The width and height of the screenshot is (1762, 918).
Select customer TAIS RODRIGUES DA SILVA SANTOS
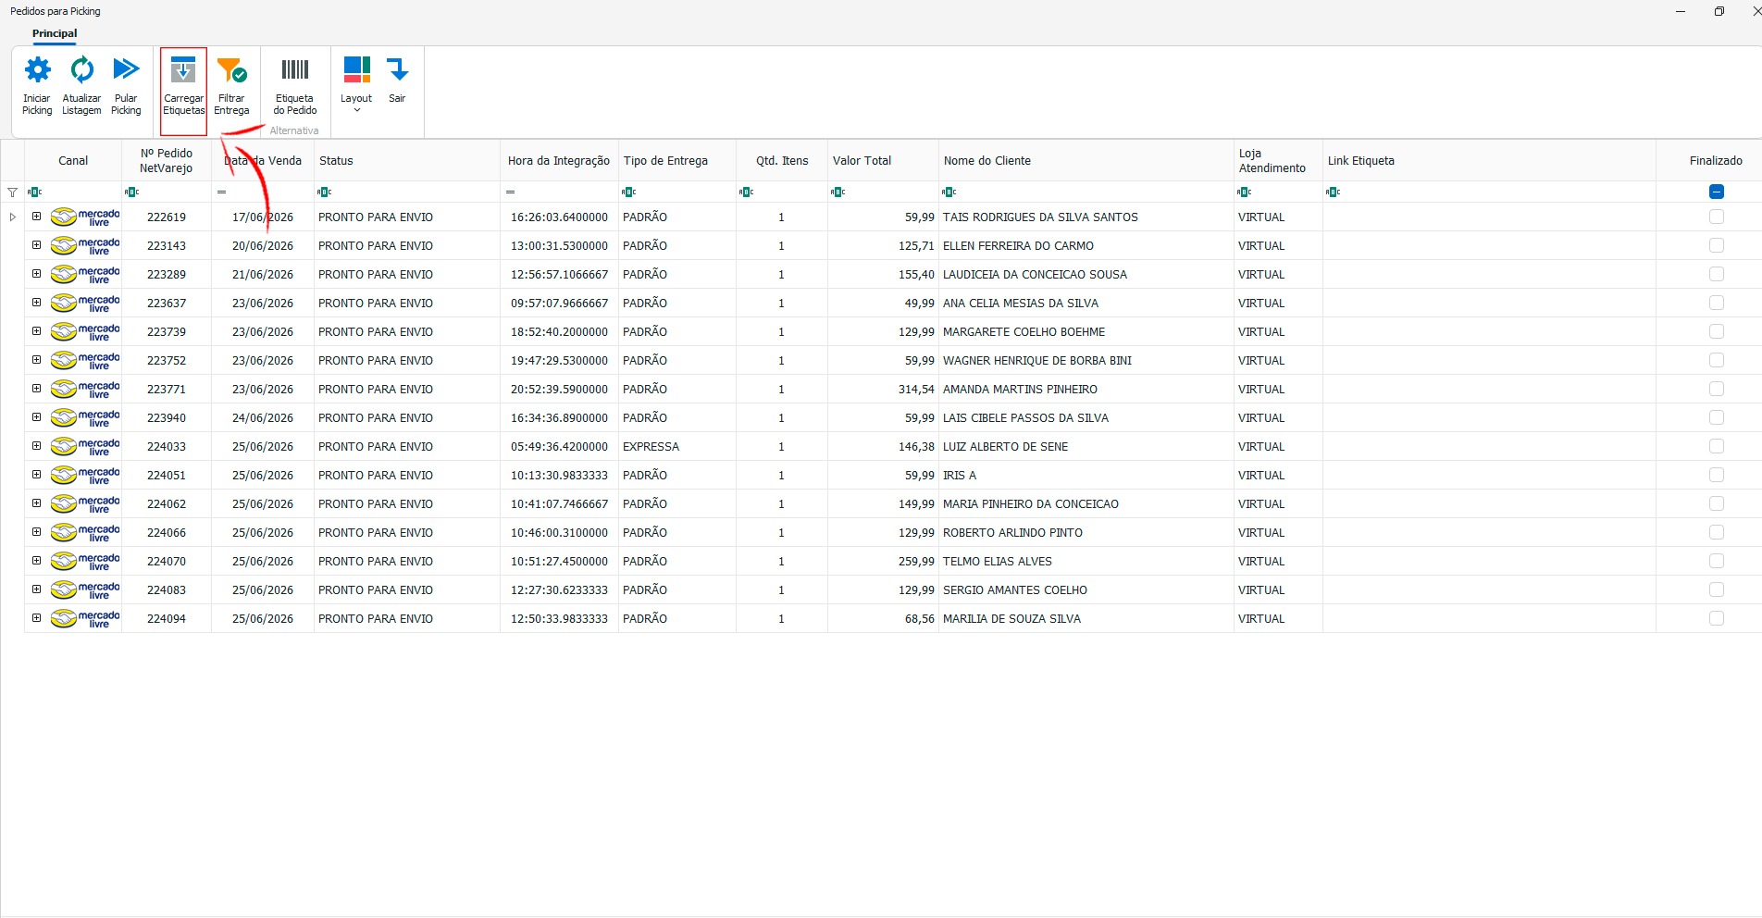point(1040,217)
